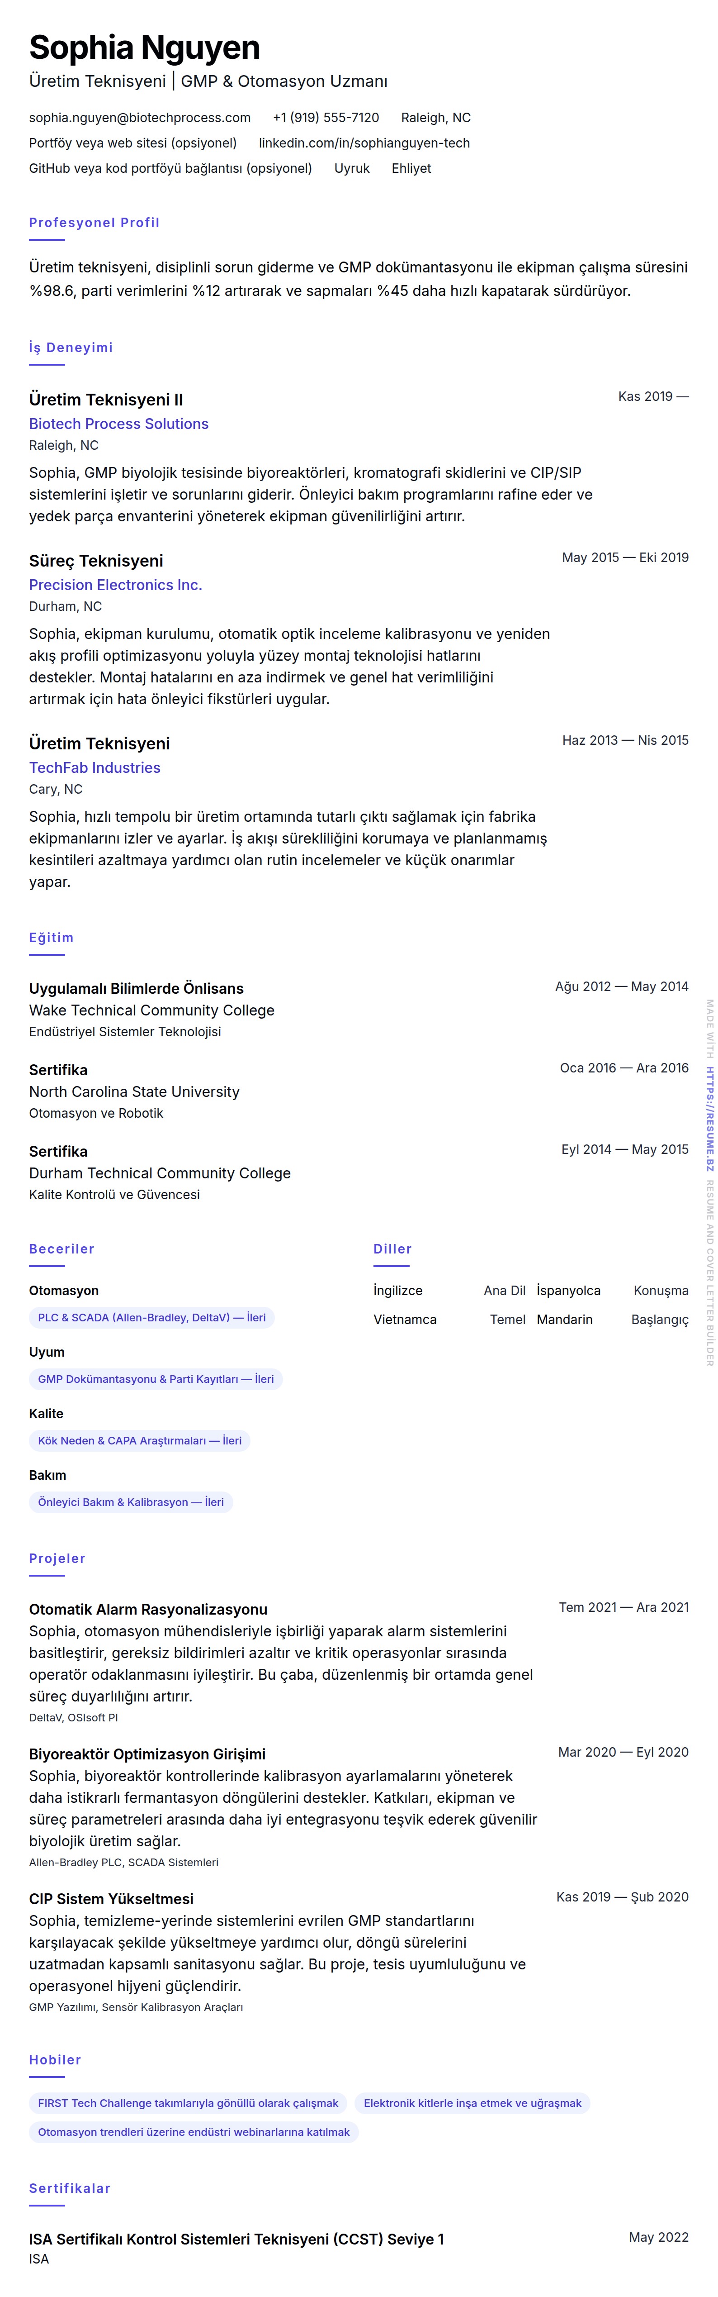Screen dimensions: 718x2297
Task: Select the Otomatik Alarm Rasyonalizasyonu project title
Action: tap(148, 1610)
